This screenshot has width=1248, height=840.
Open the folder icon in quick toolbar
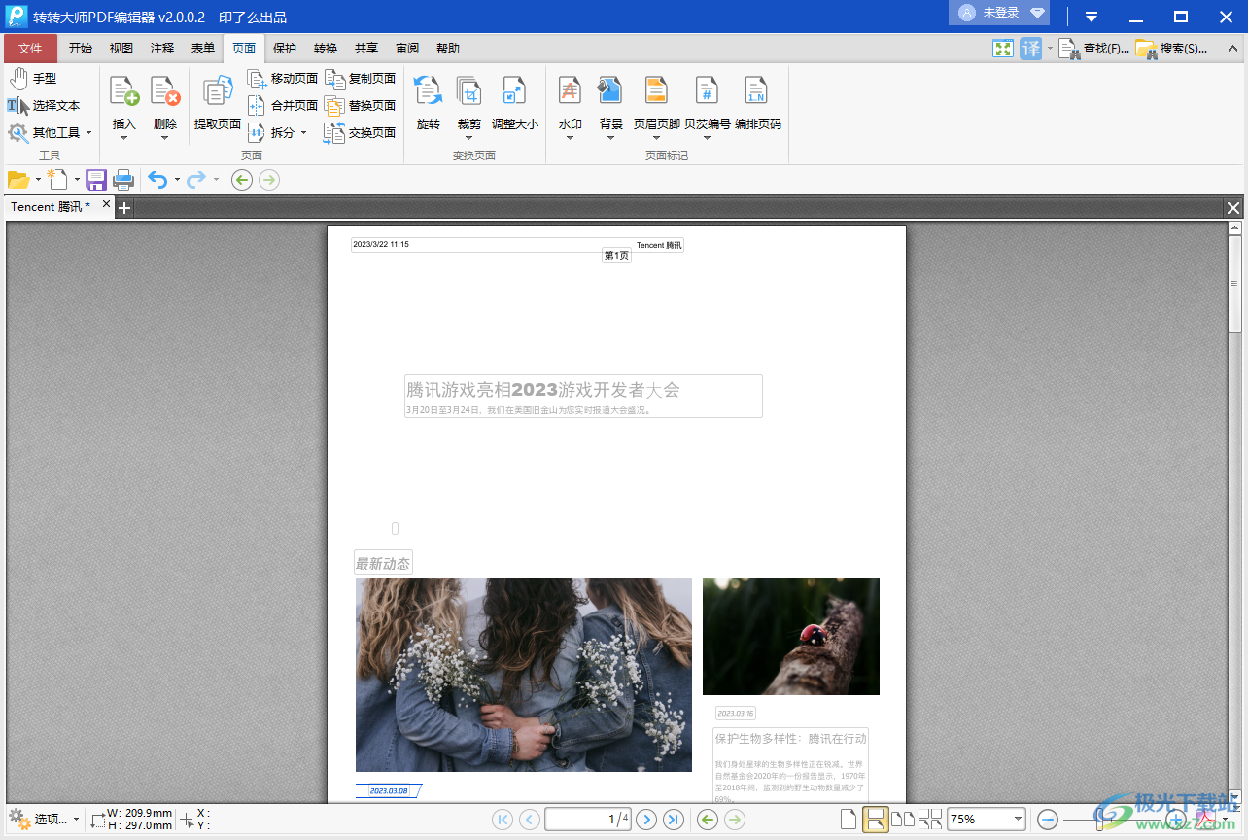(18, 179)
